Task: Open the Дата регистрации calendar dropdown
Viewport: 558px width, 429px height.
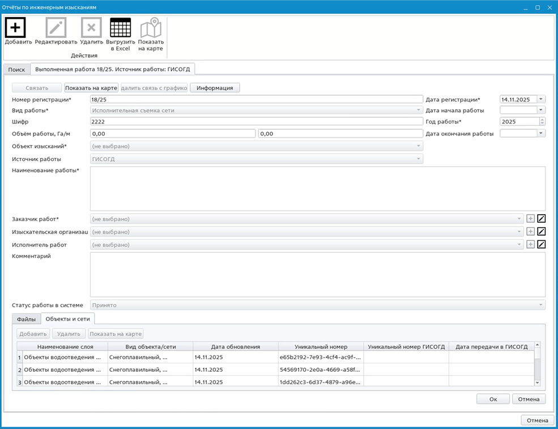Action: pos(541,99)
